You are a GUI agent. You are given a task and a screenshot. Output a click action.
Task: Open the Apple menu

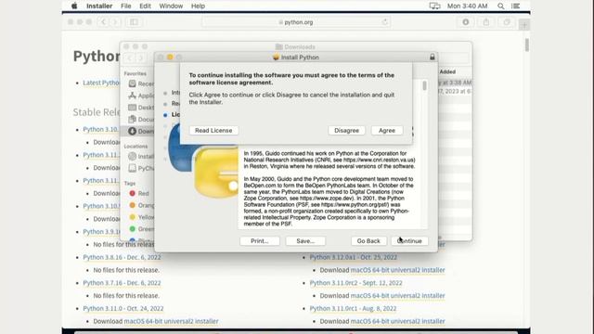pyautogui.click(x=74, y=6)
